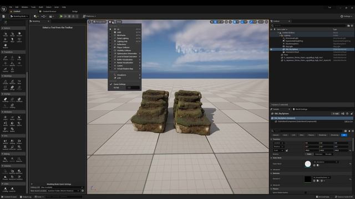Open the Edit menu
The image size is (355, 199).
(17, 7)
